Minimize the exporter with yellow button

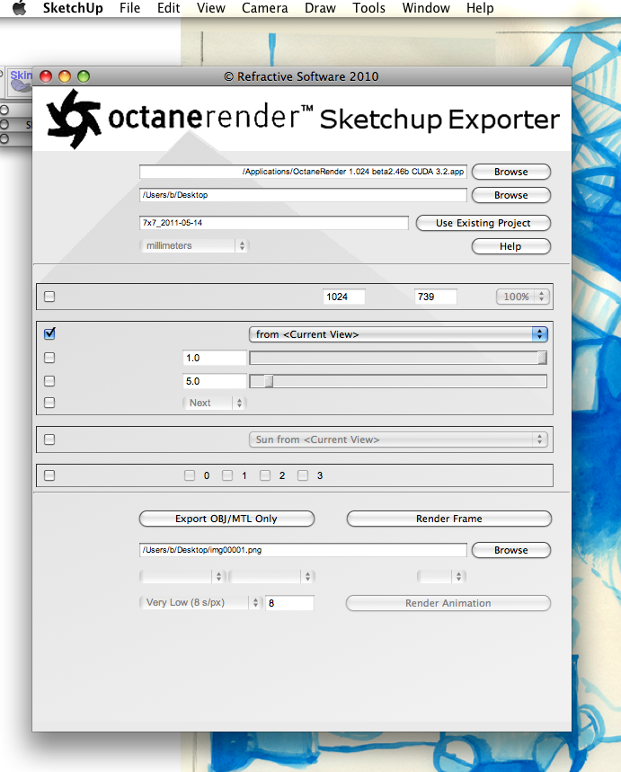point(65,76)
